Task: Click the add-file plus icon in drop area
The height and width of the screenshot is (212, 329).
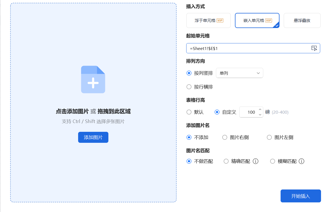Action: point(93,80)
